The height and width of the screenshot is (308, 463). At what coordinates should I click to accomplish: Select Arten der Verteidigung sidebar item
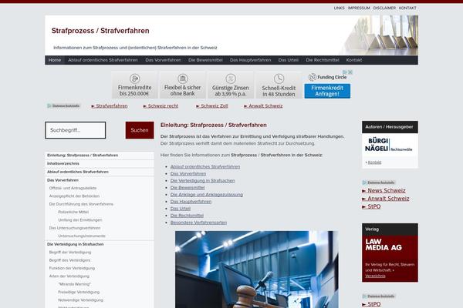click(x=69, y=276)
